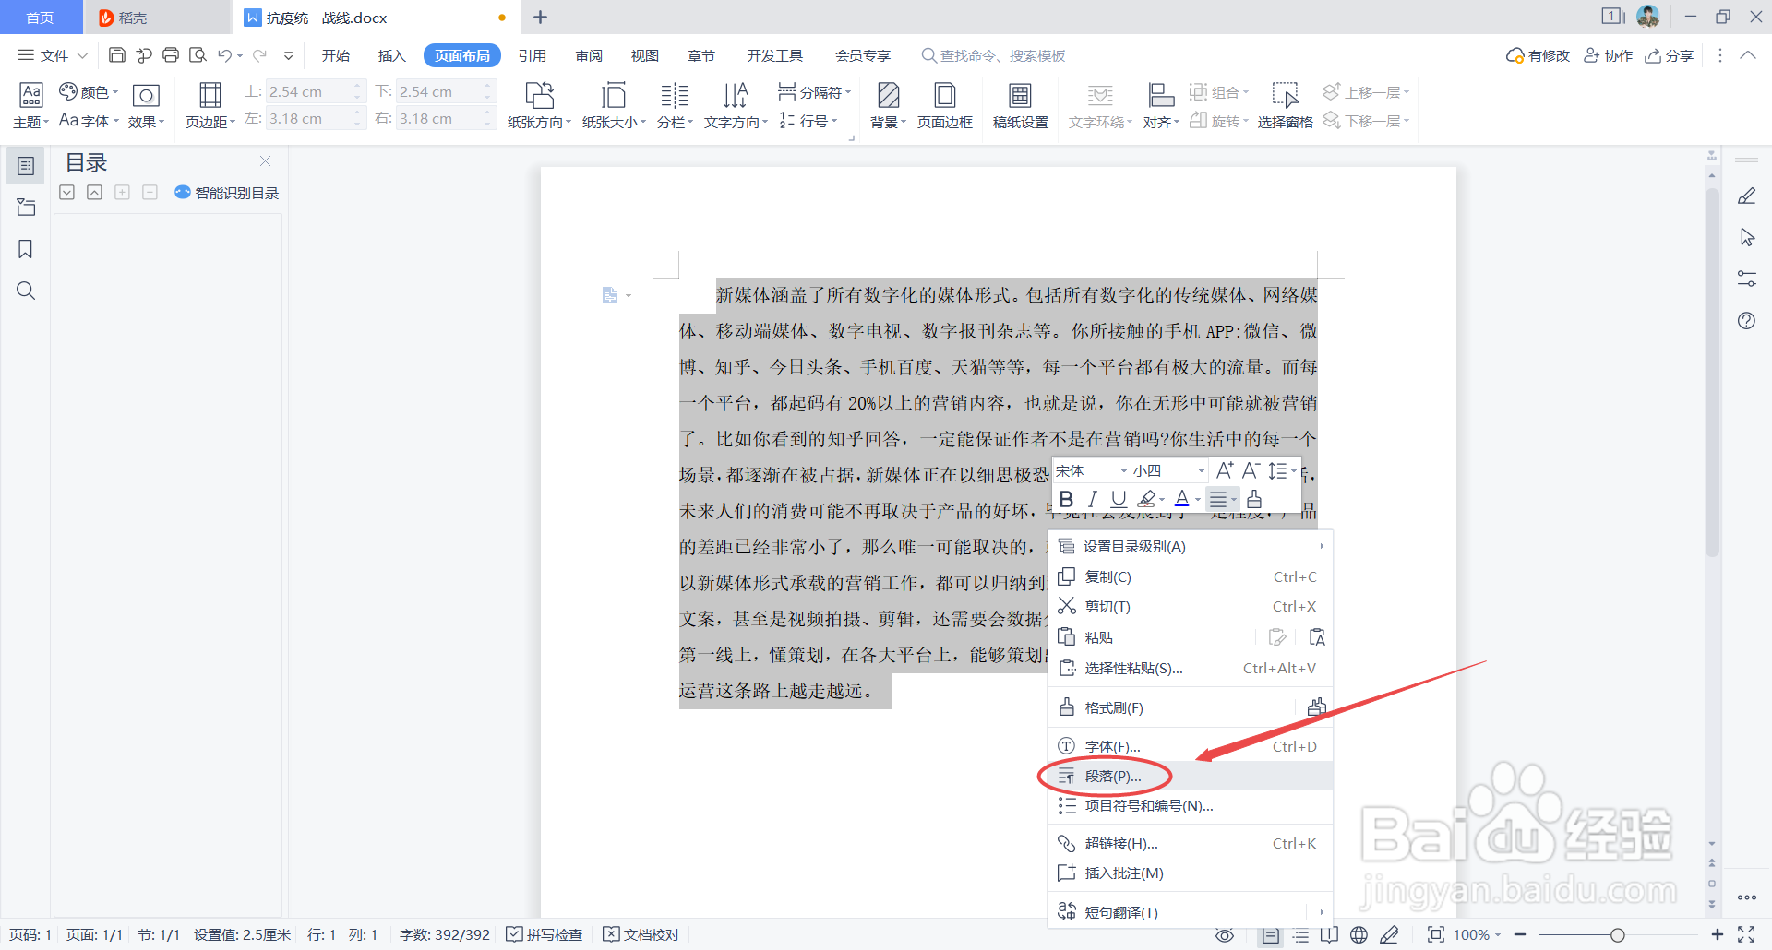Choose 段落(P)... from context menu
1772x950 pixels.
pos(1191,776)
